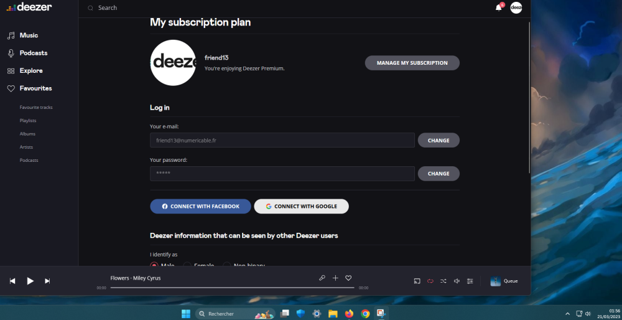This screenshot has width=622, height=320.
Task: Toggle repeat mode in the player
Action: [x=430, y=281]
